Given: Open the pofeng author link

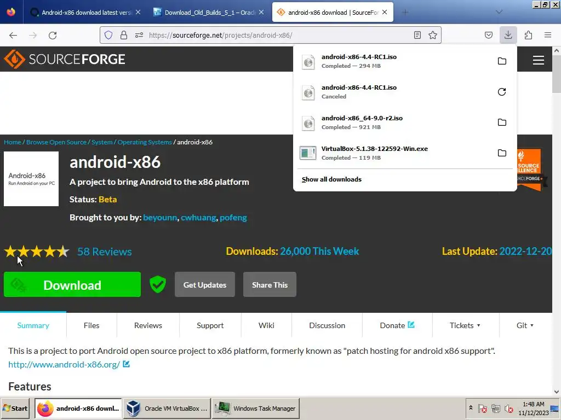Looking at the screenshot, I should (233, 218).
